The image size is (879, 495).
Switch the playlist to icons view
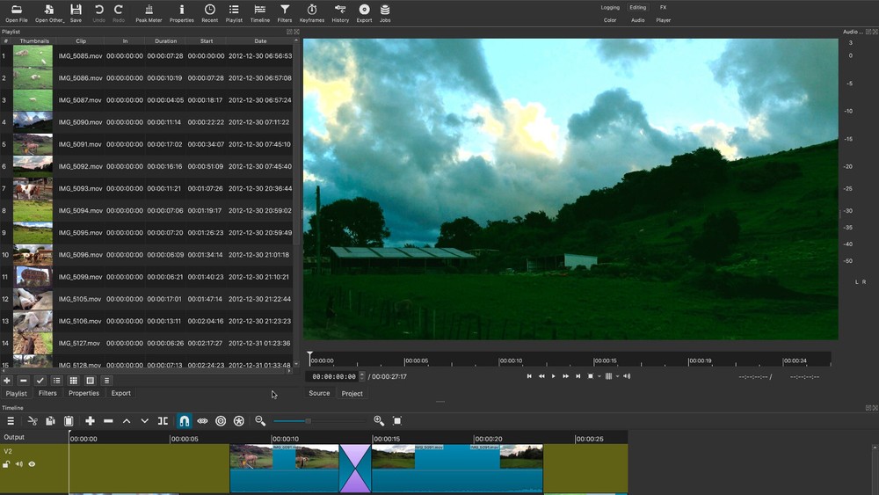pos(90,381)
